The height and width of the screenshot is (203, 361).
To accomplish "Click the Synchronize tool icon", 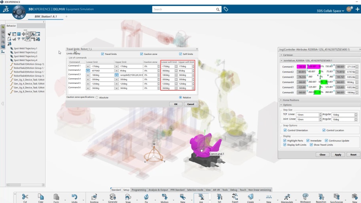I will (336, 197).
